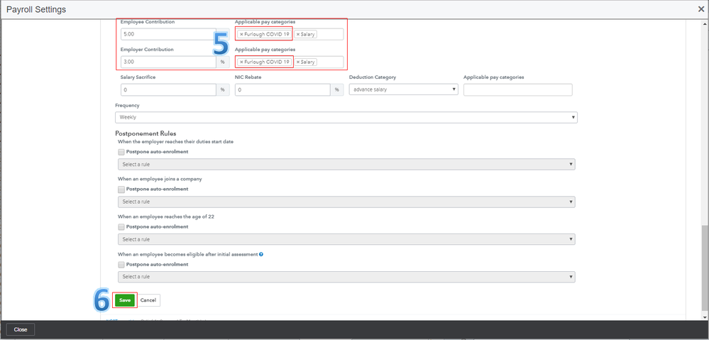Tick Postpone auto-enrolment for eligible after initial assessment
Screen dimensions: 709x340
[x=121, y=265]
